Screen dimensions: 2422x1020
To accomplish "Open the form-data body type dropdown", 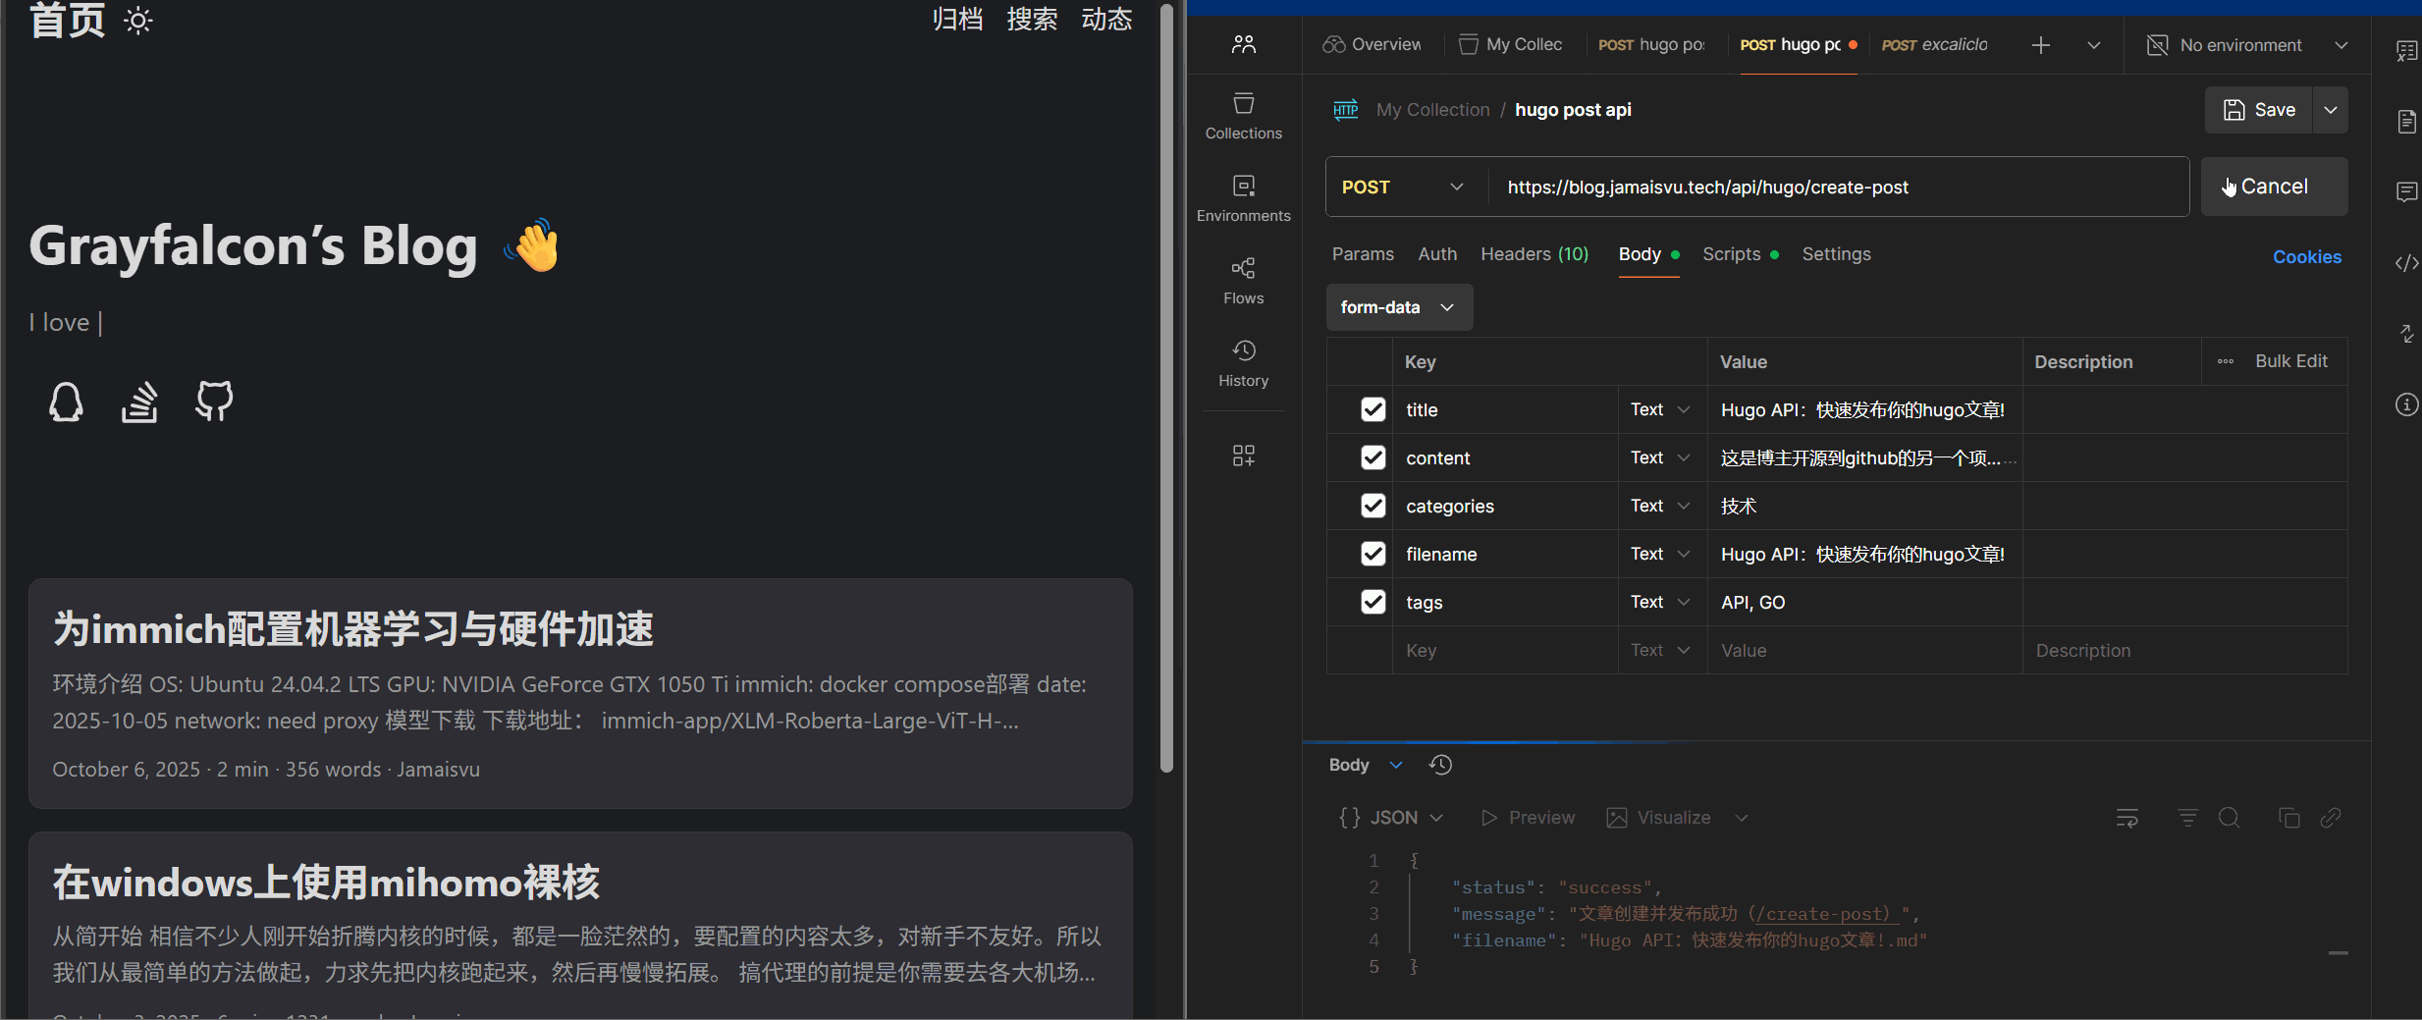I will coord(1398,307).
